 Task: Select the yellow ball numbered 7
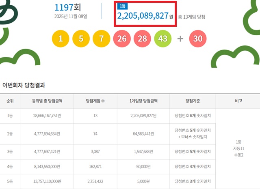pos(101,39)
